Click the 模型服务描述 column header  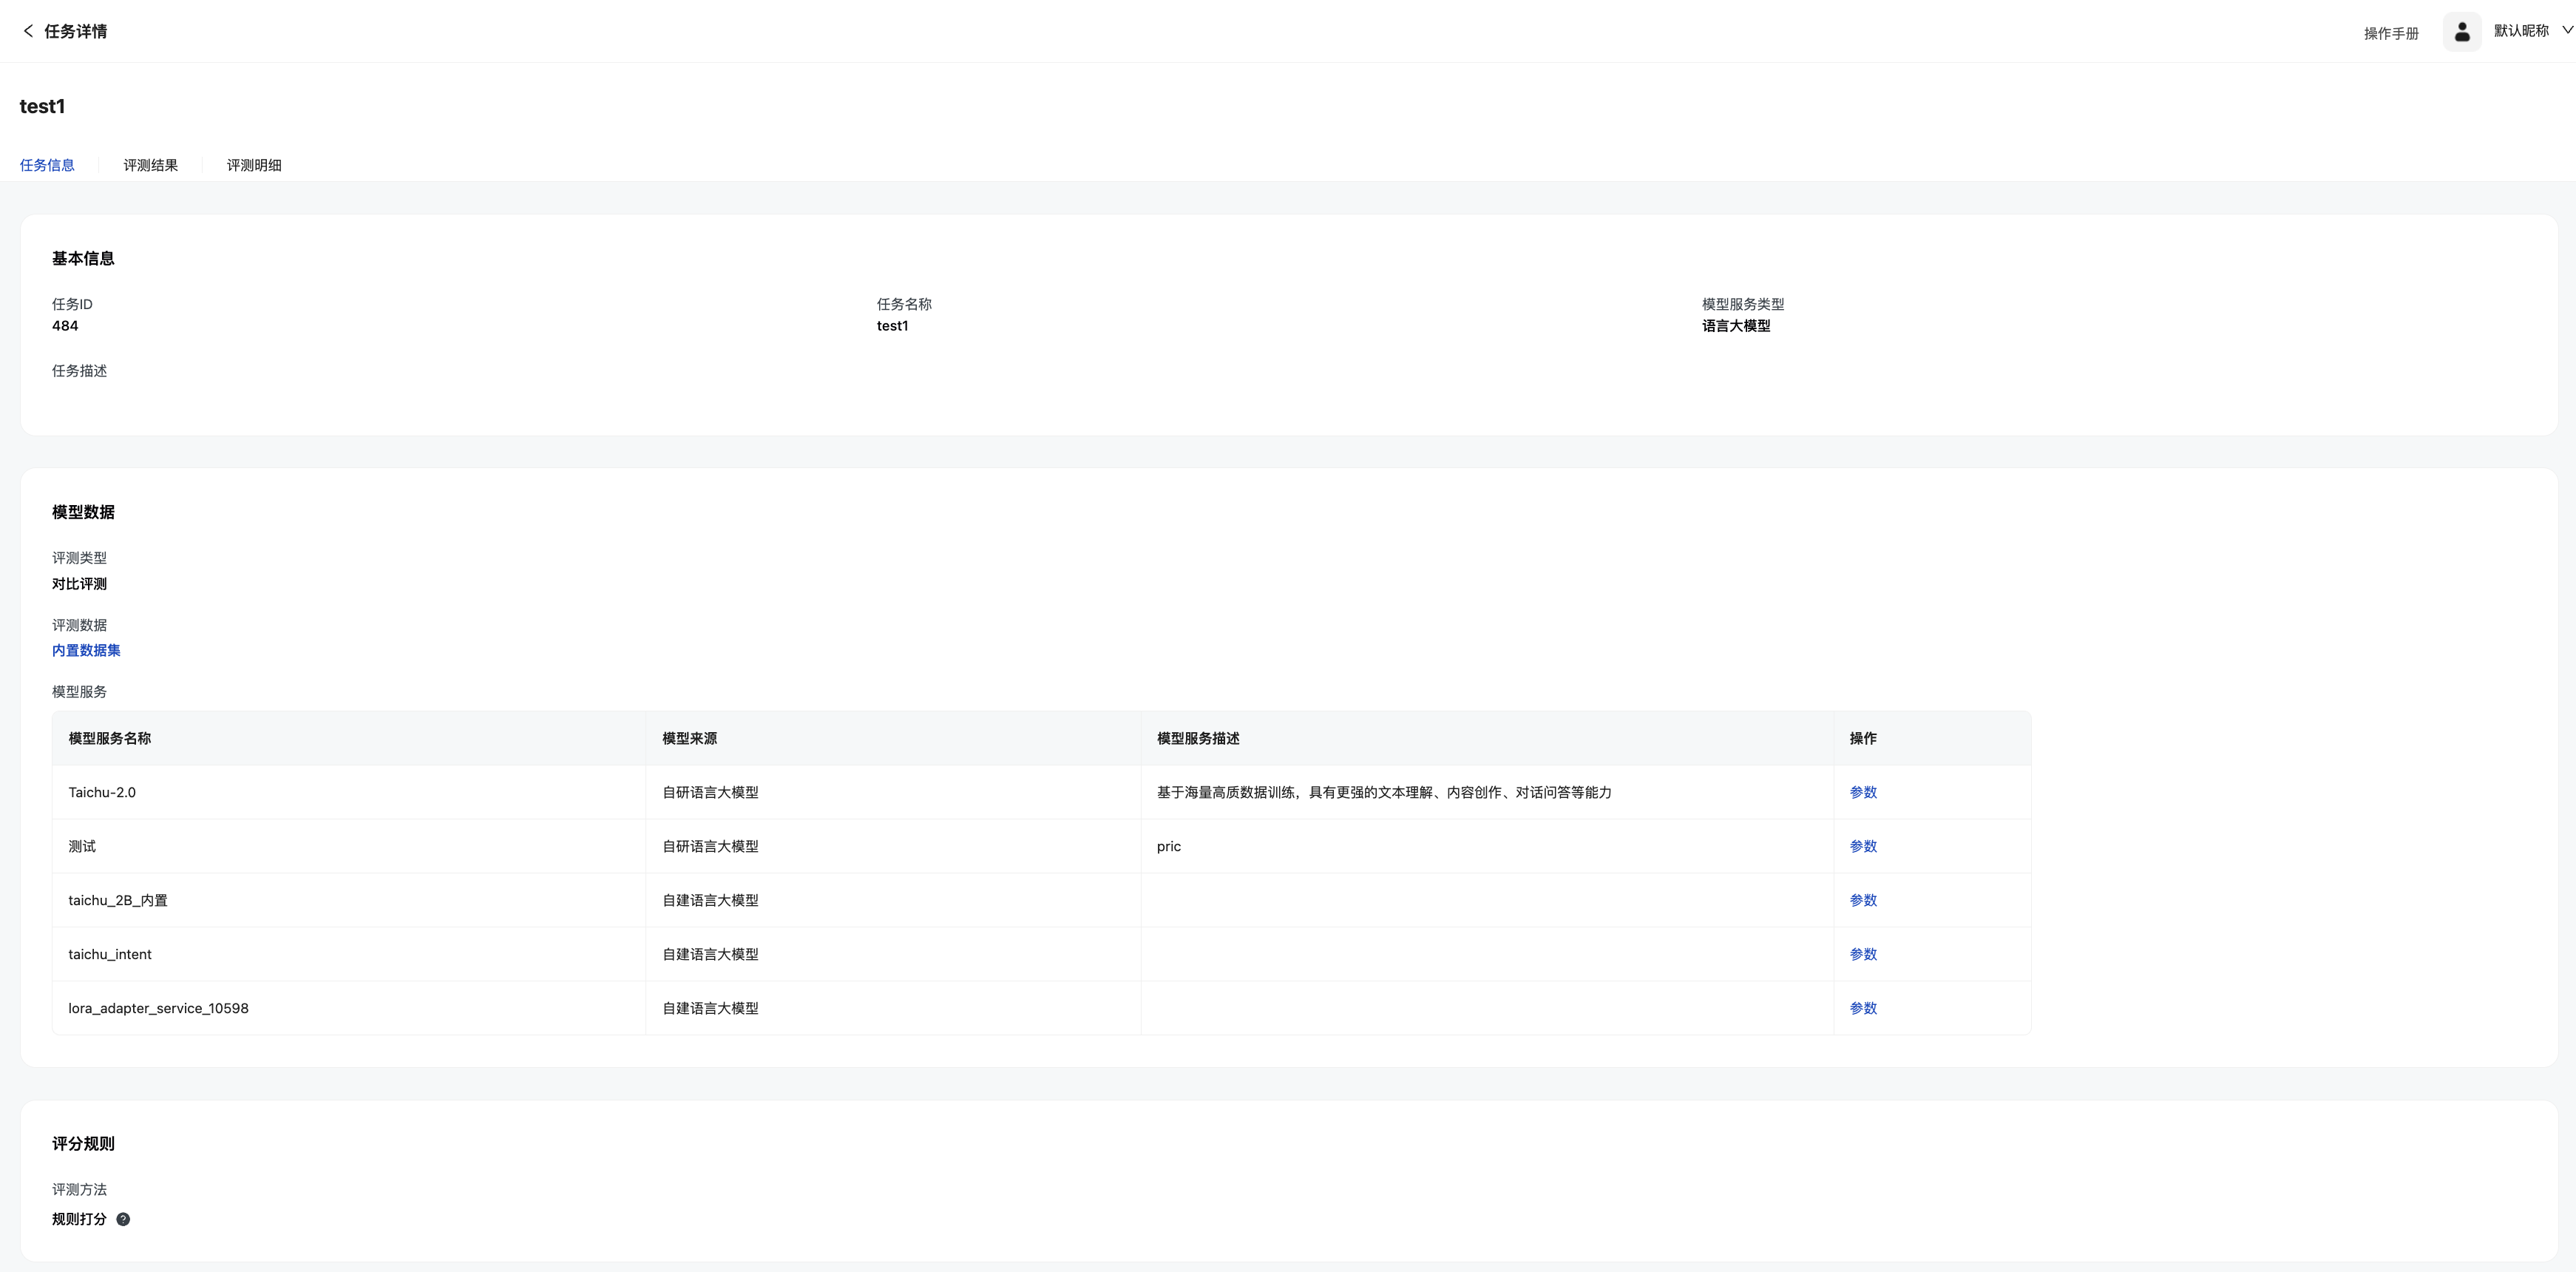1197,738
